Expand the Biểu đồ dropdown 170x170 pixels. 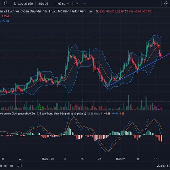[x=45, y=4]
